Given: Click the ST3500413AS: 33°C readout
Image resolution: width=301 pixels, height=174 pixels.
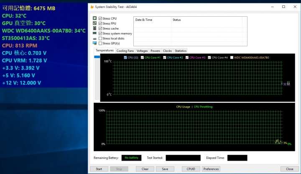Looking at the screenshot, I should pyautogui.click(x=26, y=38).
